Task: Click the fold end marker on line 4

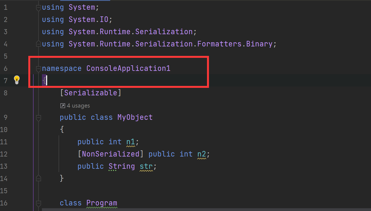Action: (x=39, y=43)
